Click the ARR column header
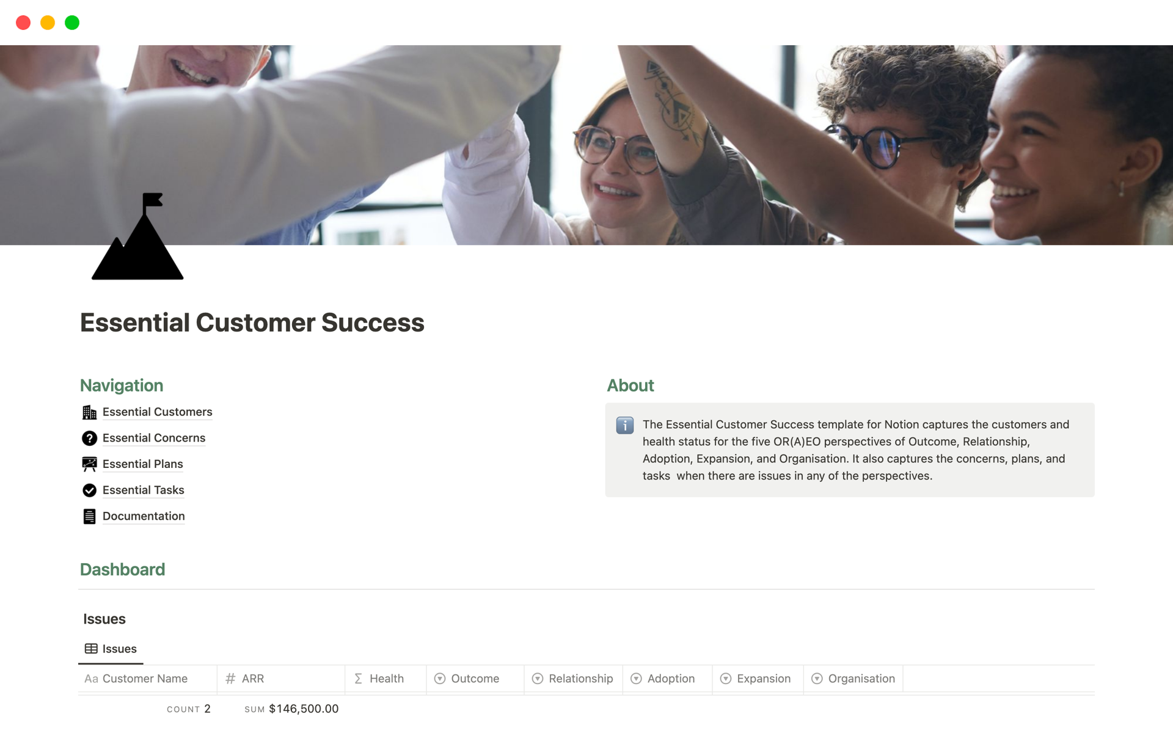This screenshot has width=1173, height=733. coord(254,677)
